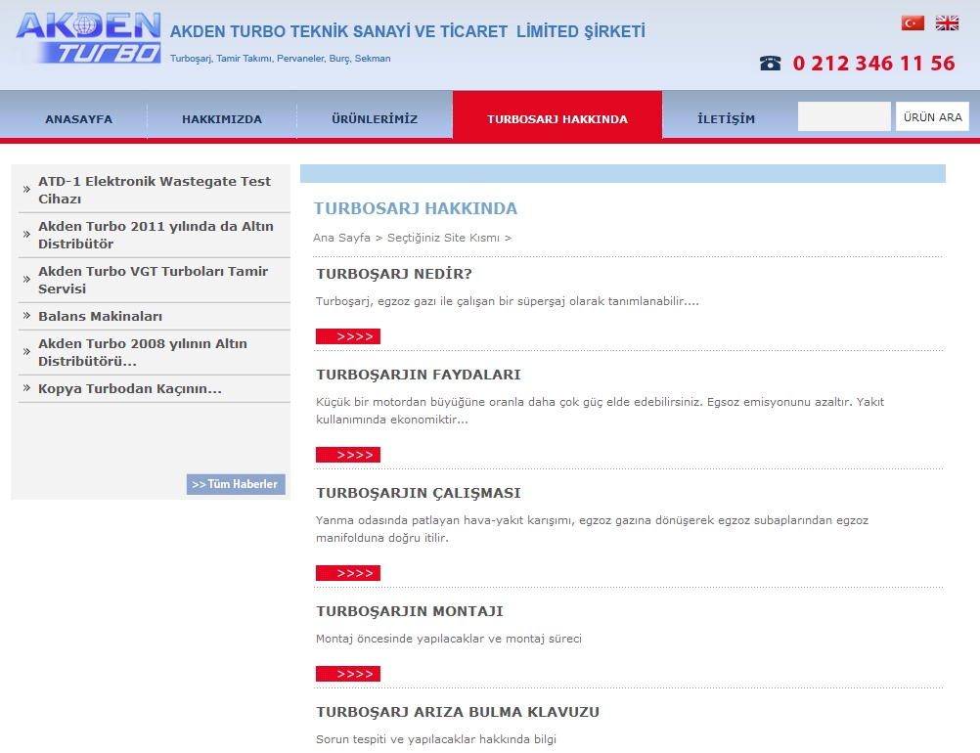This screenshot has width=980, height=753.
Task: Click arrow bullet beside Kopya Turbodan Kaçının
Action: tap(26, 387)
